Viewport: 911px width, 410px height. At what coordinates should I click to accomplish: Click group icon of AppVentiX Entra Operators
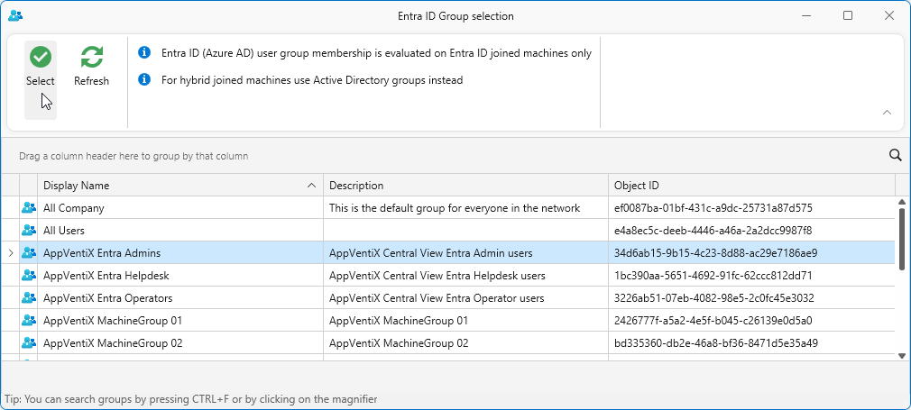pyautogui.click(x=29, y=298)
